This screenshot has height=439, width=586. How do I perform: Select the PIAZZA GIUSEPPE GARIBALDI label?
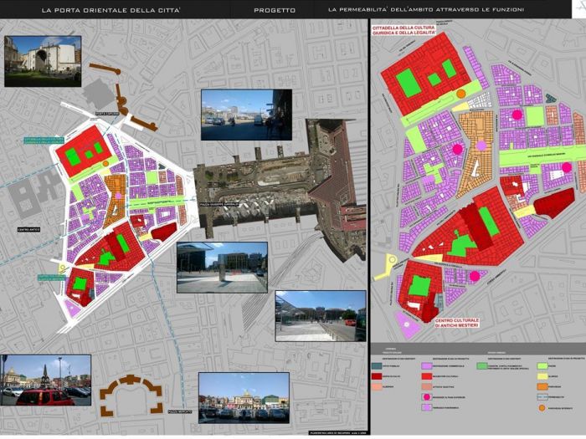219,204
